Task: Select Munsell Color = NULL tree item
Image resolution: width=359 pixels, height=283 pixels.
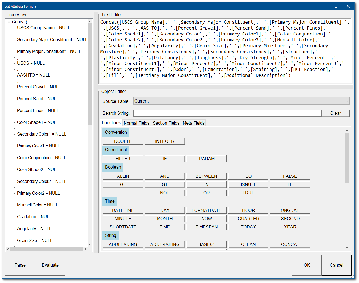Action: coord(38,205)
